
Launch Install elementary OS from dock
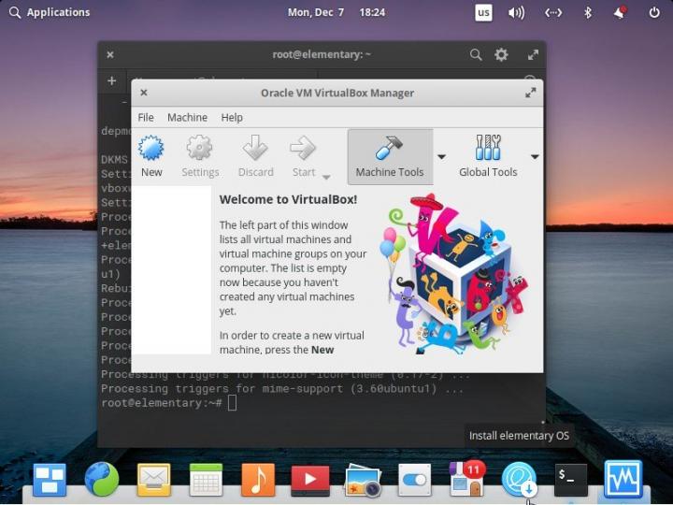point(517,479)
